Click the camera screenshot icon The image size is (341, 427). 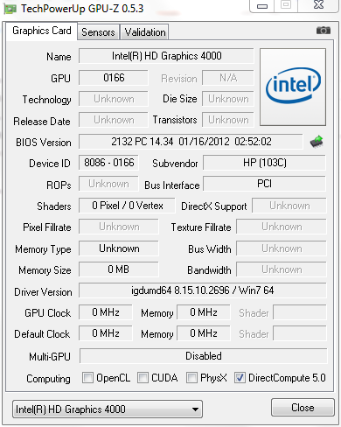(x=324, y=31)
